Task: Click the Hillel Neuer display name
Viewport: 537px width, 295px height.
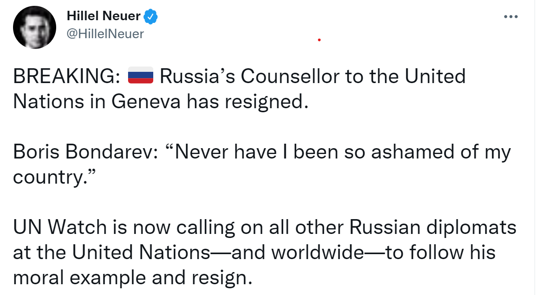Action: tap(103, 17)
